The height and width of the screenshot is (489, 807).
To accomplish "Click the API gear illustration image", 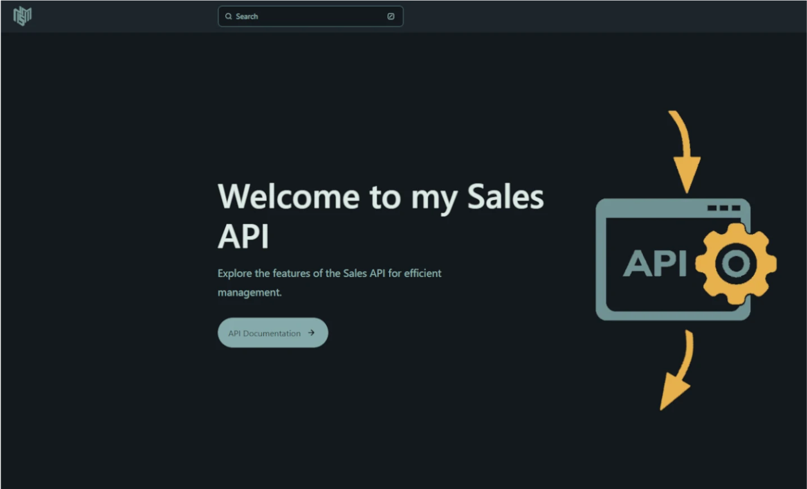I will 686,261.
